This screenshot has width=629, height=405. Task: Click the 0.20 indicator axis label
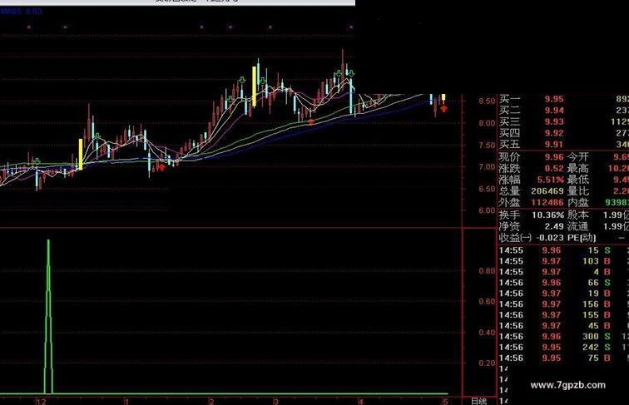pyautogui.click(x=487, y=363)
